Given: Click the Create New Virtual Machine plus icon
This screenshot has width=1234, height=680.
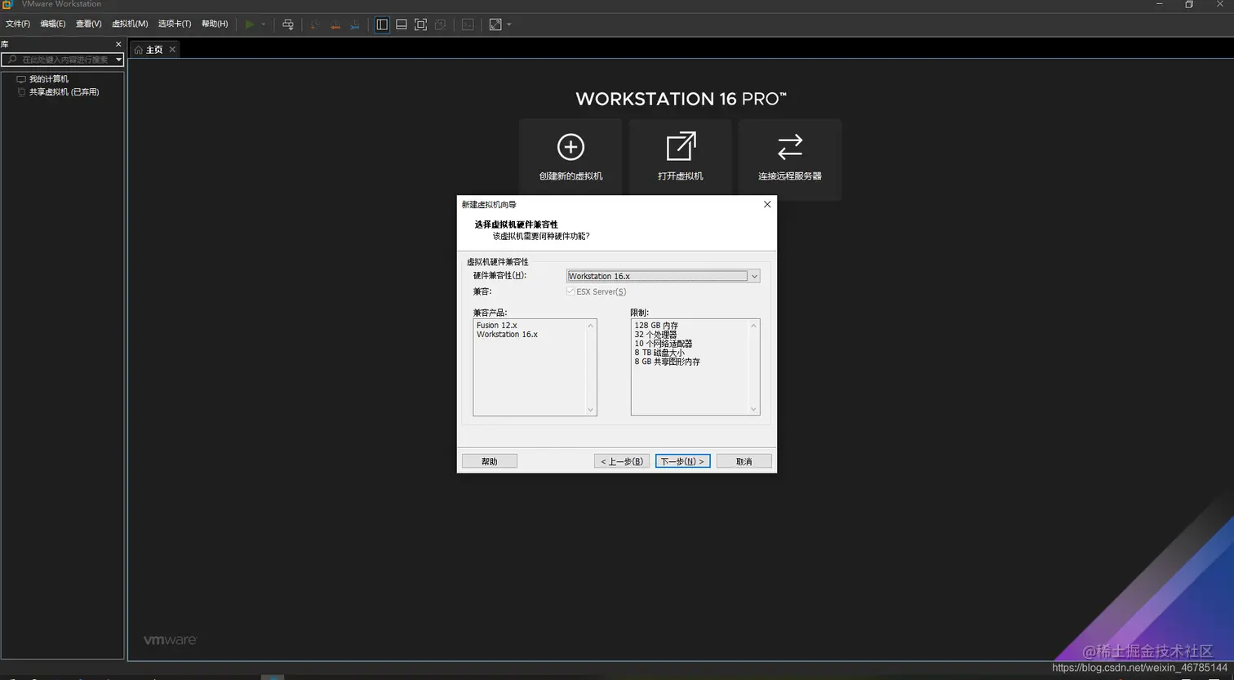Looking at the screenshot, I should [x=570, y=147].
